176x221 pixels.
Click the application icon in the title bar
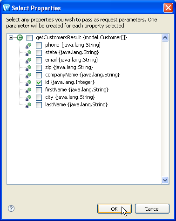7,7
